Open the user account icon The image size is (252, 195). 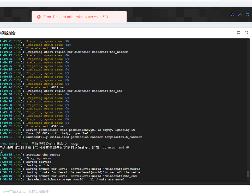pos(240,15)
